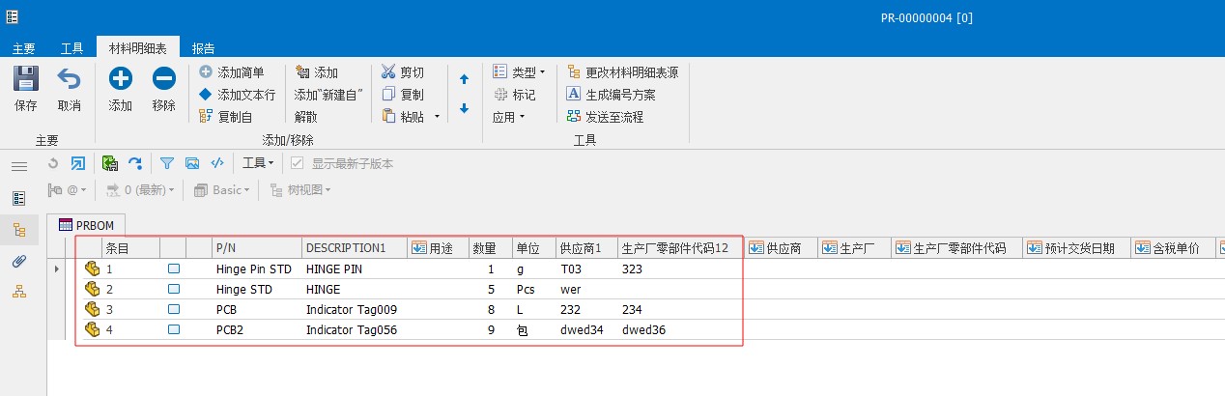Open the 类型 (Type) dropdown

[519, 72]
